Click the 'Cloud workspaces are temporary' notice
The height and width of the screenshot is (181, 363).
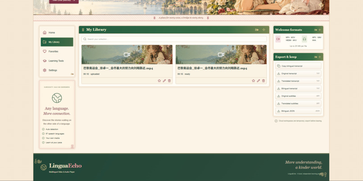pyautogui.click(x=298, y=121)
